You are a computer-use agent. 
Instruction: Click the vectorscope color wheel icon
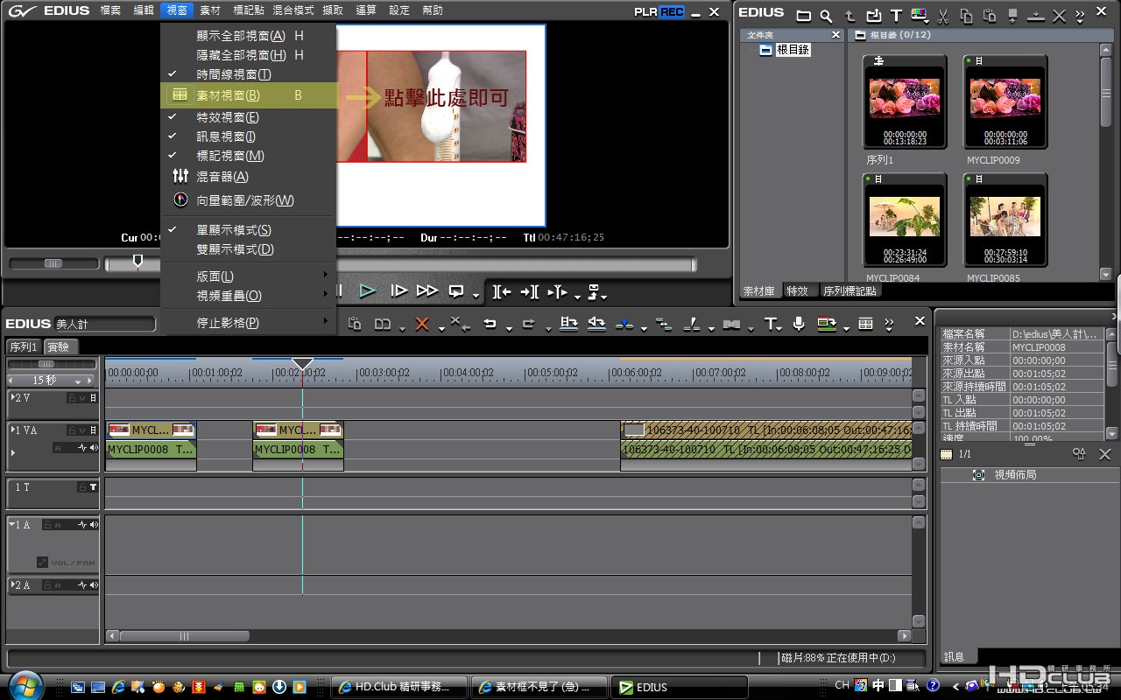pos(180,199)
